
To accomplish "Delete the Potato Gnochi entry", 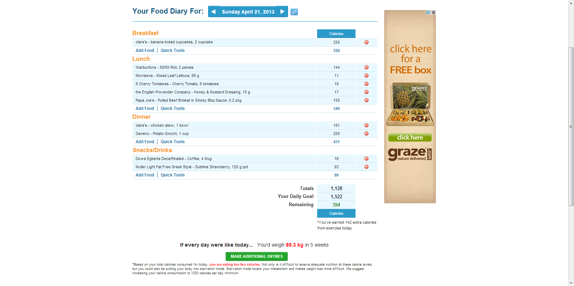I will point(366,134).
